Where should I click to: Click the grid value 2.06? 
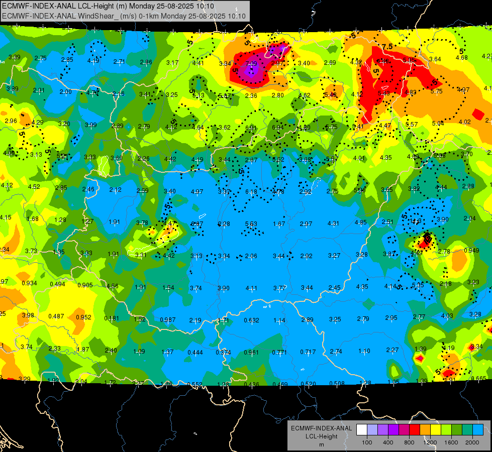(x=251, y=256)
